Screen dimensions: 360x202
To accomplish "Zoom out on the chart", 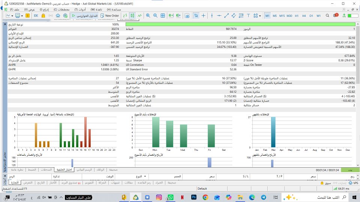I will [x=155, y=16].
